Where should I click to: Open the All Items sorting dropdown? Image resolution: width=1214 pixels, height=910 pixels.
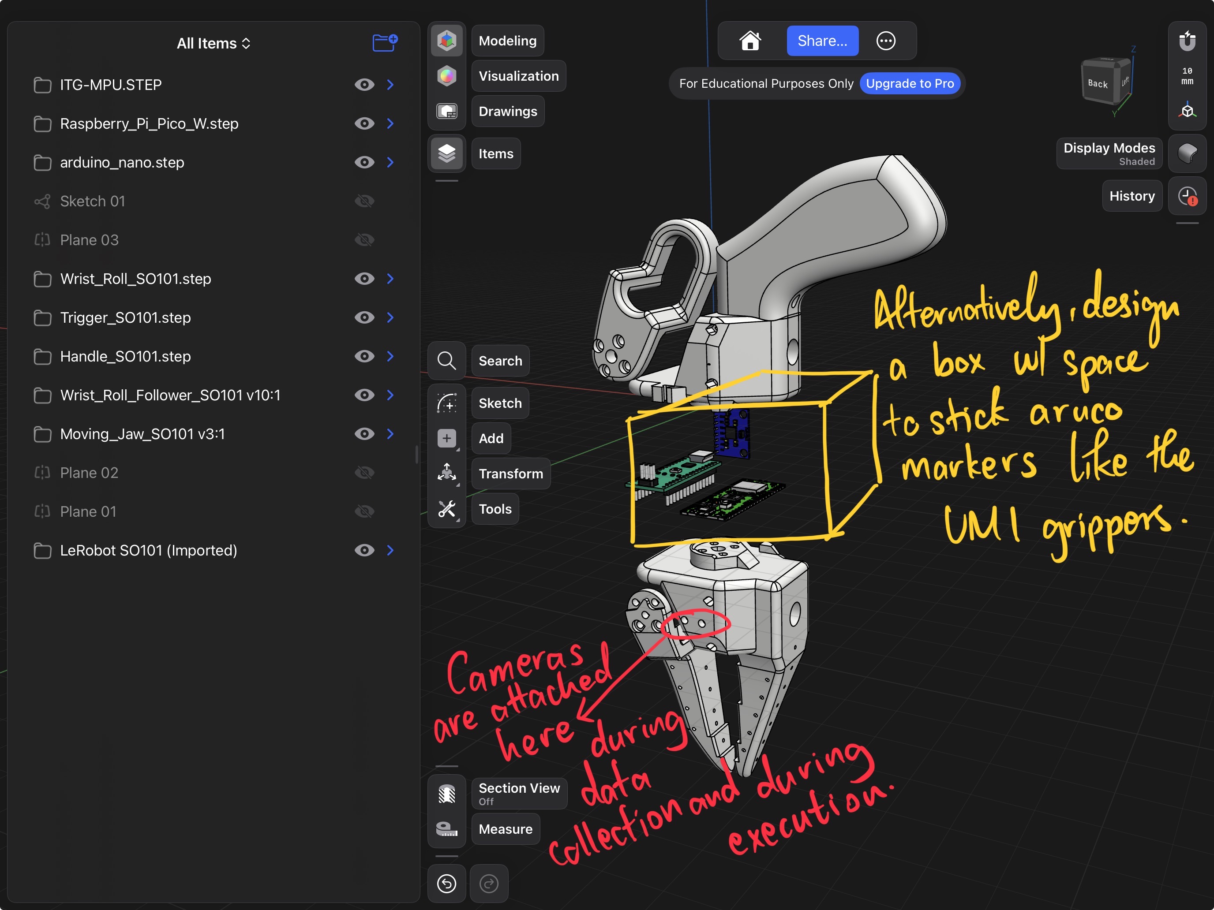tap(213, 43)
